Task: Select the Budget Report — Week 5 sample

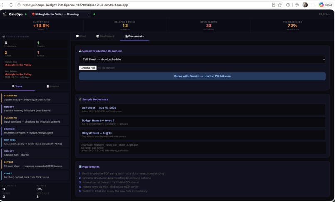Action: point(202,122)
